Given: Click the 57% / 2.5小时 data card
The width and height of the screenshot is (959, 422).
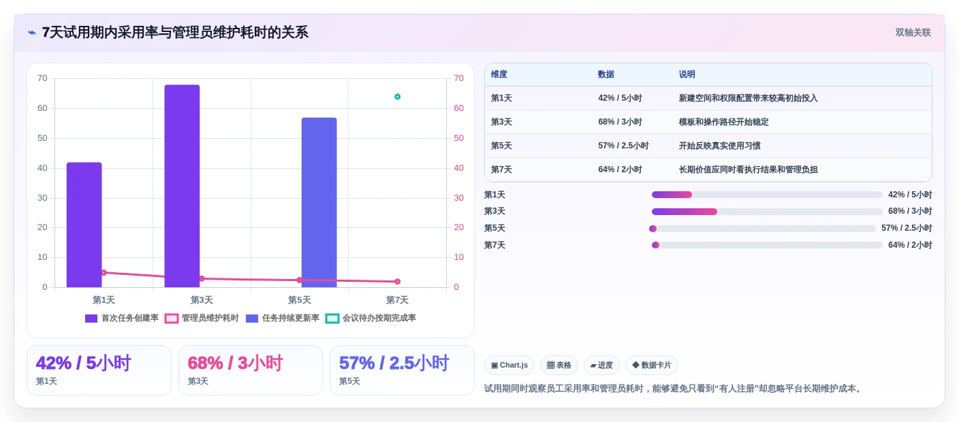Looking at the screenshot, I should click(402, 370).
